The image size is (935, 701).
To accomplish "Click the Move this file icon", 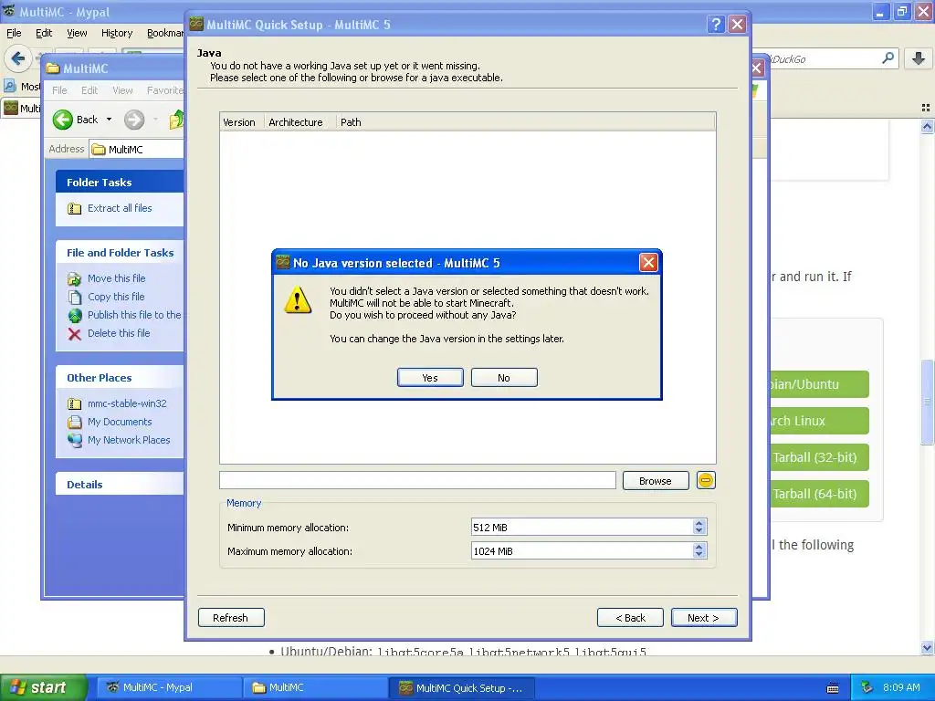I will pyautogui.click(x=75, y=278).
